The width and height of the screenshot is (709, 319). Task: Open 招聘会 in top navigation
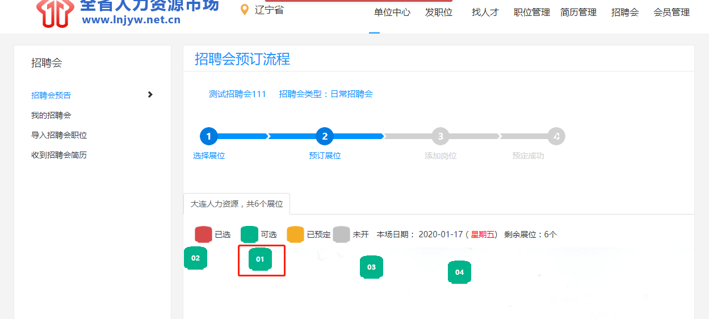(625, 12)
